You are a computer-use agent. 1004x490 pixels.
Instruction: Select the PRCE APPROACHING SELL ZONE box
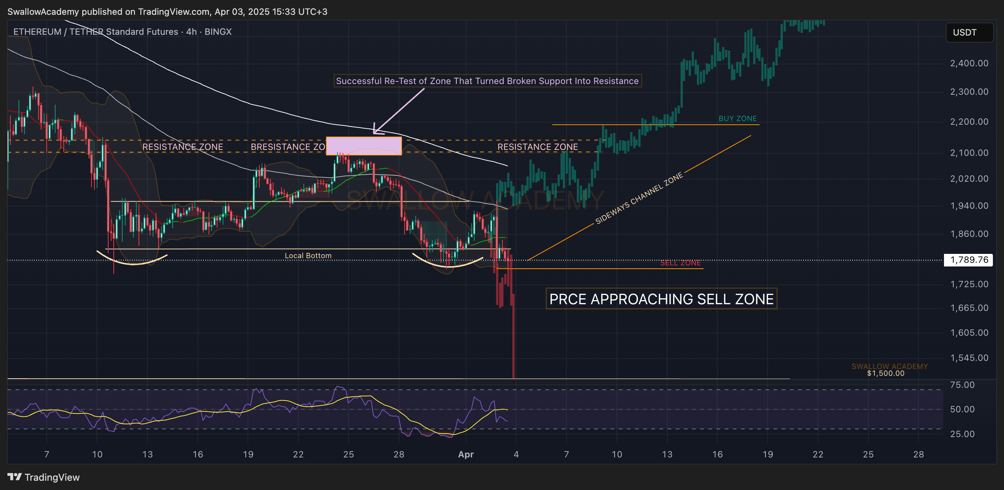click(x=661, y=299)
